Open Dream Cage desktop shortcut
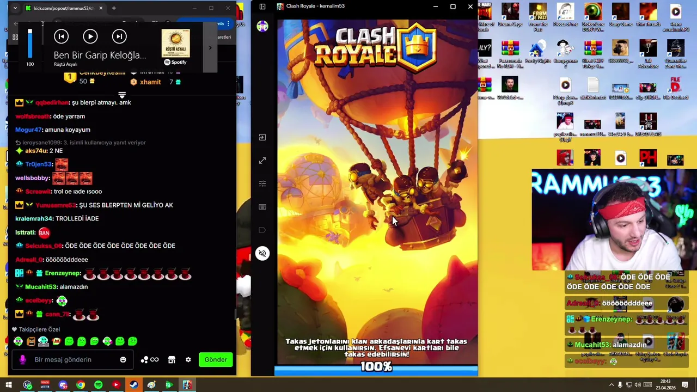This screenshot has width=697, height=392. (510, 15)
